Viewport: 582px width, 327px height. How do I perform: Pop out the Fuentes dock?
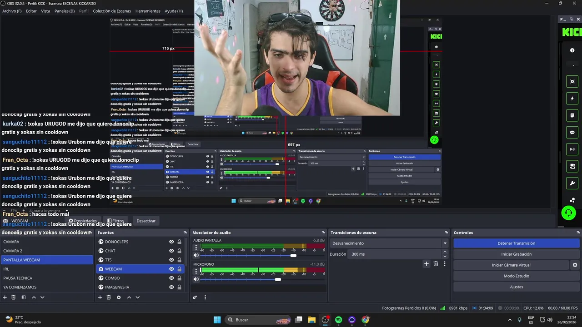[x=185, y=233]
